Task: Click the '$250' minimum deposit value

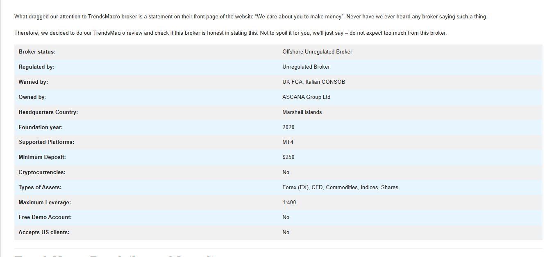Action: click(x=288, y=157)
